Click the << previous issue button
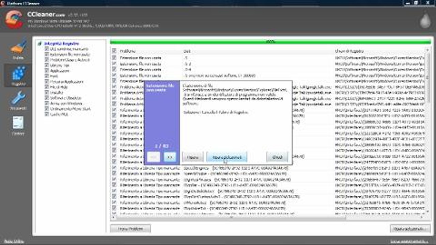Viewport: 436px width, 245px height. click(x=154, y=157)
